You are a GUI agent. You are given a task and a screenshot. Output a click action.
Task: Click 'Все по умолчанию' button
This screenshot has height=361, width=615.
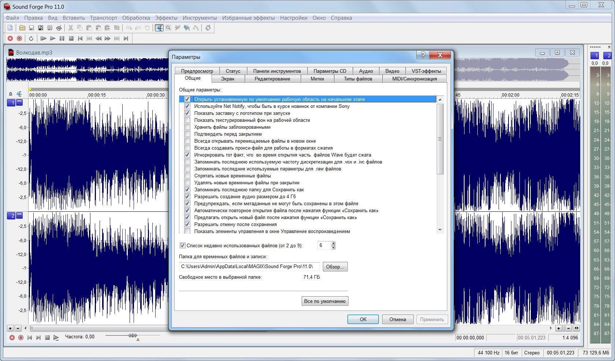click(325, 301)
